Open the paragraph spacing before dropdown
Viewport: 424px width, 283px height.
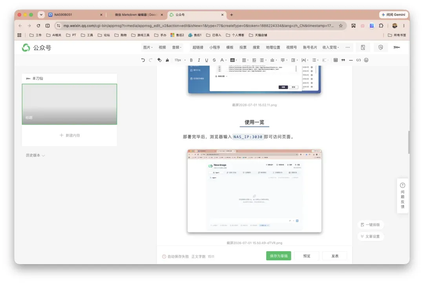click(x=273, y=60)
